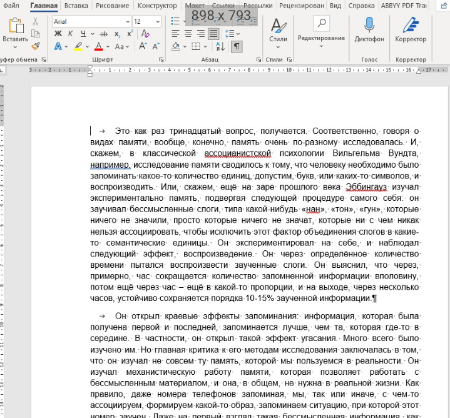Start dictation with Диктофон microphone
This screenshot has width=450, height=418.
(x=369, y=29)
